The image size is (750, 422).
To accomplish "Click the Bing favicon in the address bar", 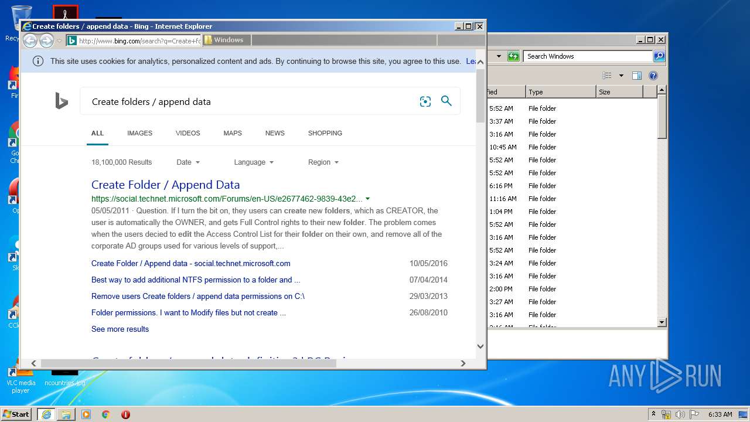I will coord(71,40).
